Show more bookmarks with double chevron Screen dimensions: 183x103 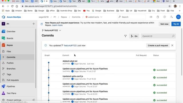tap(180, 11)
